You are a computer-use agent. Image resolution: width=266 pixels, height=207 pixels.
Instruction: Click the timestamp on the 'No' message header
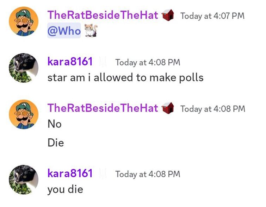click(x=213, y=109)
